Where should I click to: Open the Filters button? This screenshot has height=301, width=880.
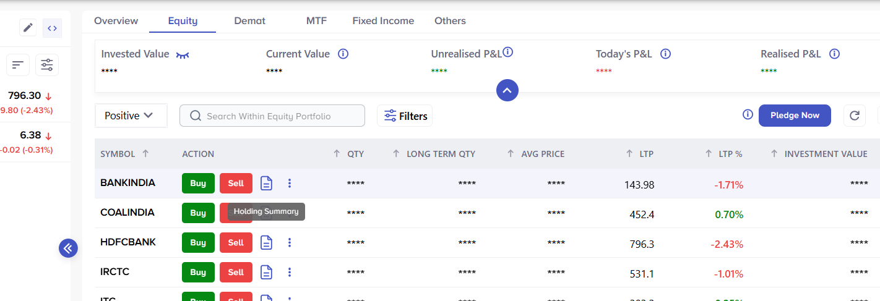(x=405, y=116)
